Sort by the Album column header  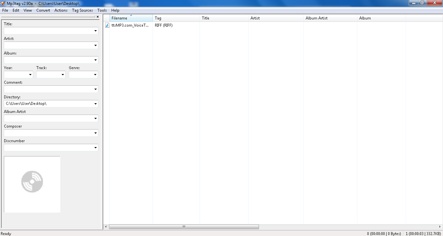pyautogui.click(x=381, y=18)
